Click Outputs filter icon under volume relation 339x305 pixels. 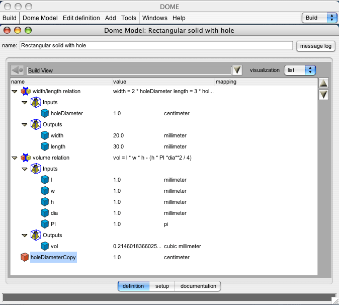pyautogui.click(x=36, y=235)
